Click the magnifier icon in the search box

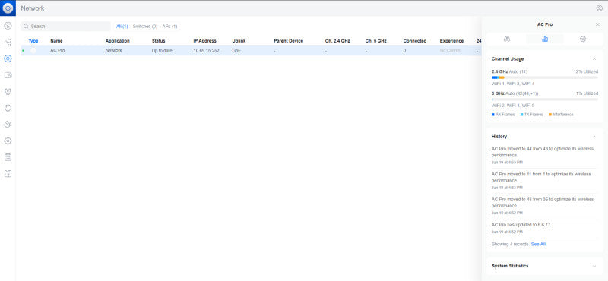(26, 27)
